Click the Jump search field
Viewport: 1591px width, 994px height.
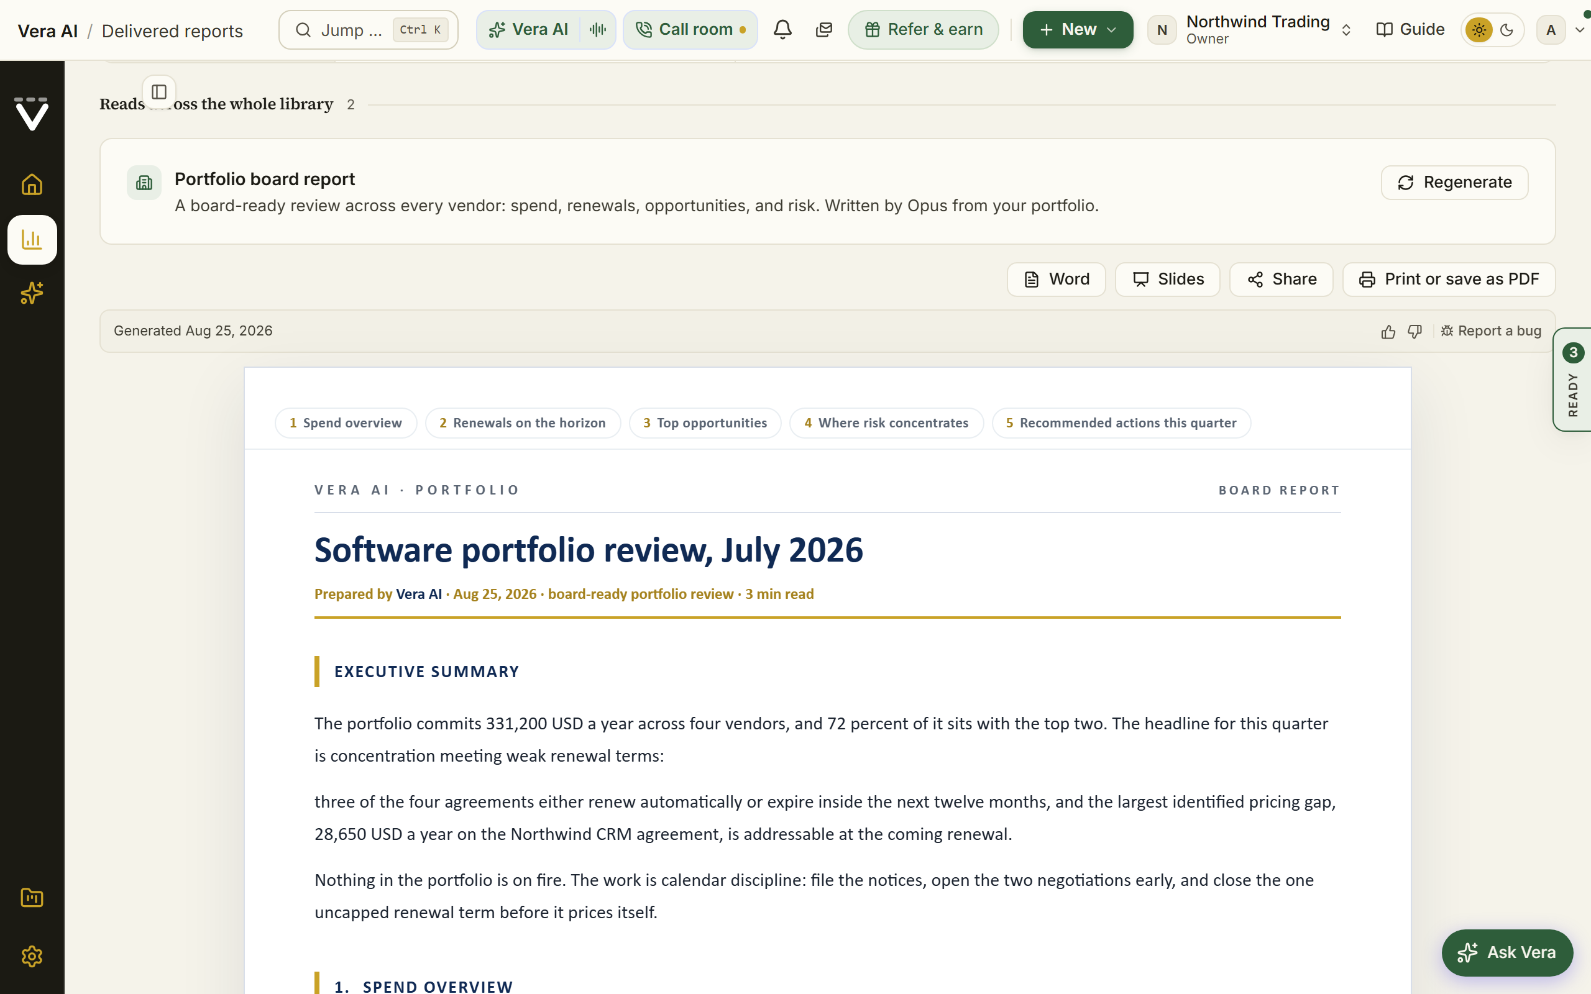point(368,30)
